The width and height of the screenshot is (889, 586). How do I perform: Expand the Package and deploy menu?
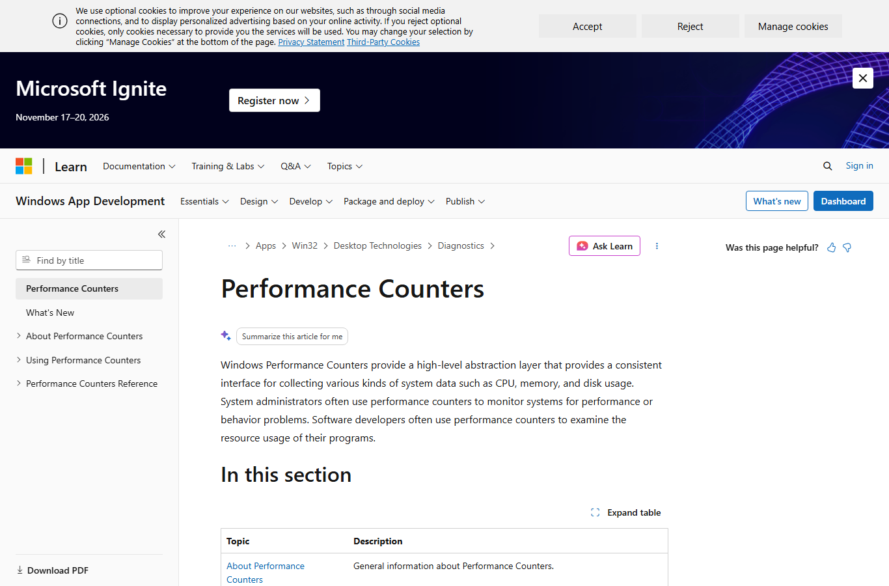click(x=389, y=201)
